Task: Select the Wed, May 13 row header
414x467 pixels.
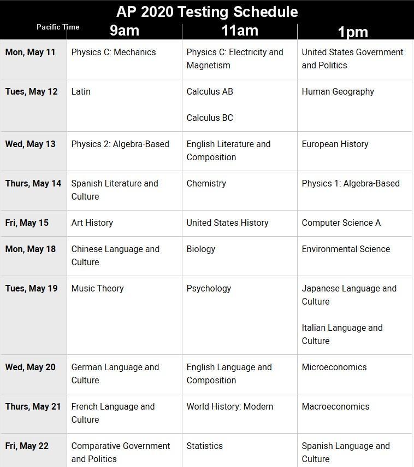Action: click(x=31, y=144)
